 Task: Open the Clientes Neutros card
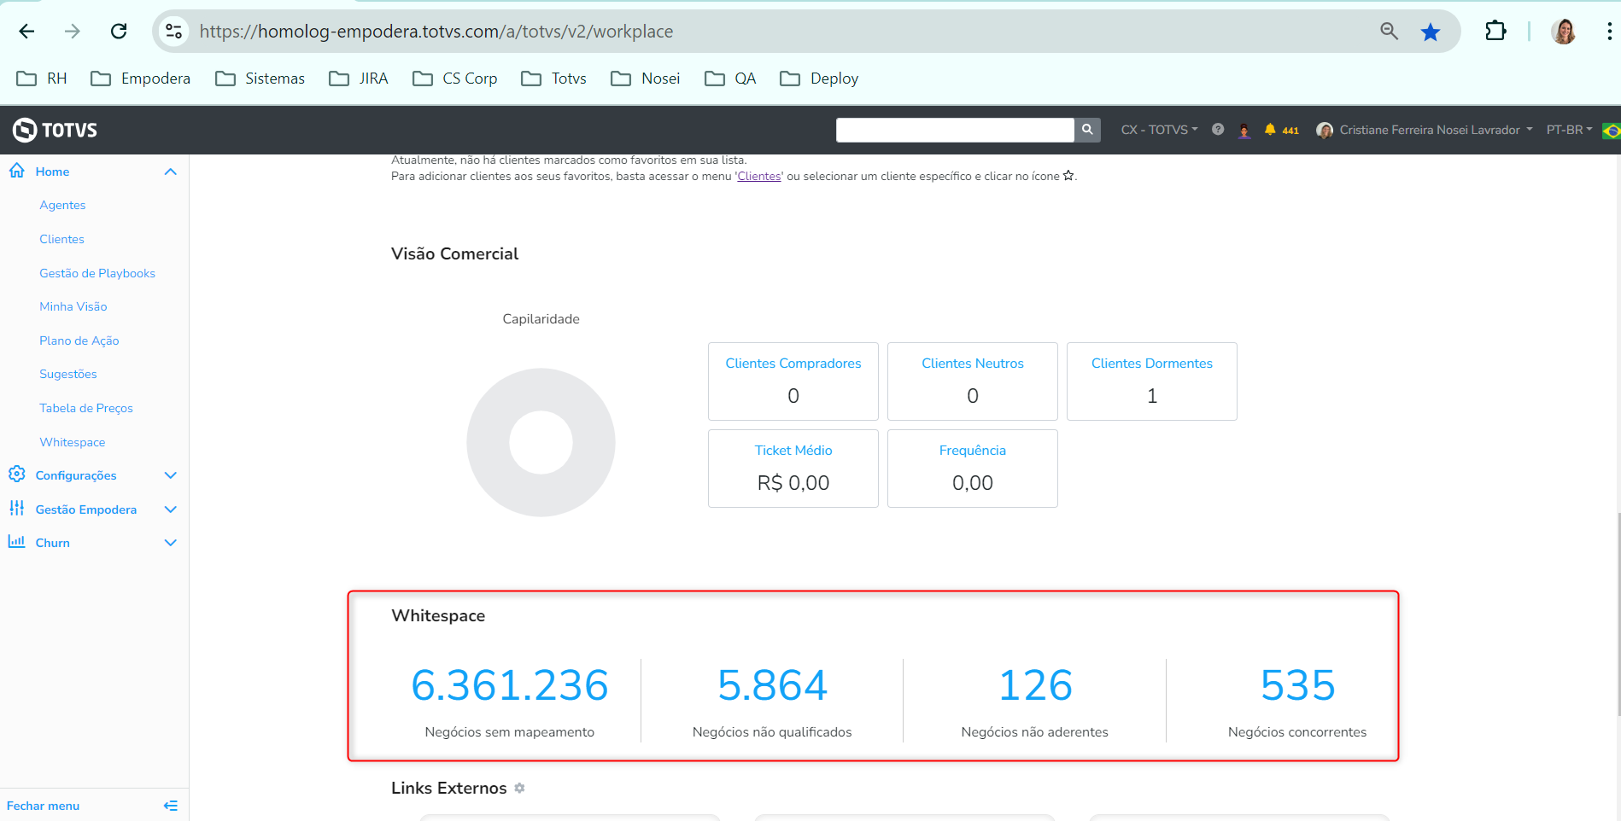point(973,381)
